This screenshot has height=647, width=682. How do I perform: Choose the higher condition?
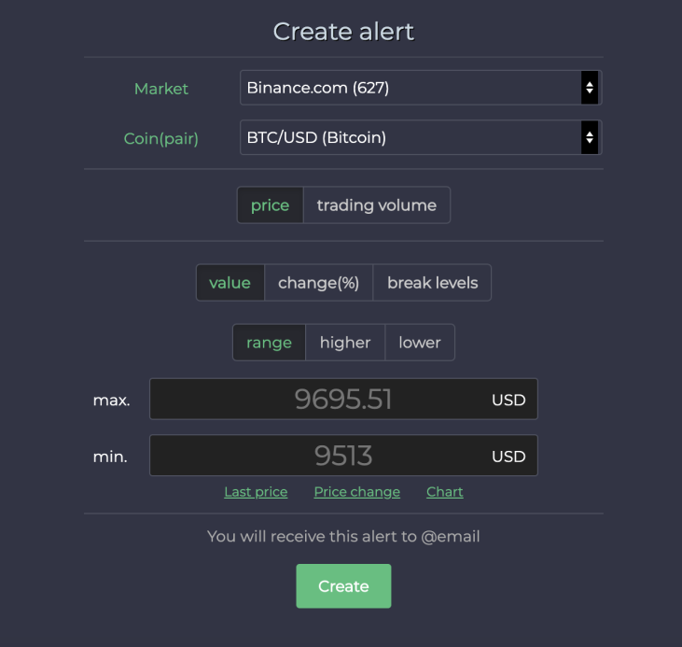pyautogui.click(x=345, y=343)
